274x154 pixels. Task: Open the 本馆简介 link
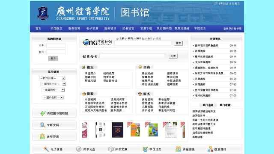point(90,74)
